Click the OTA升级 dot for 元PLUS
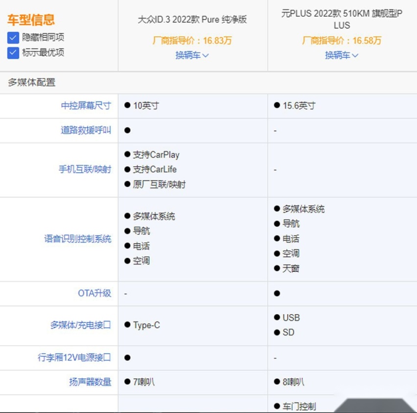 277,293
